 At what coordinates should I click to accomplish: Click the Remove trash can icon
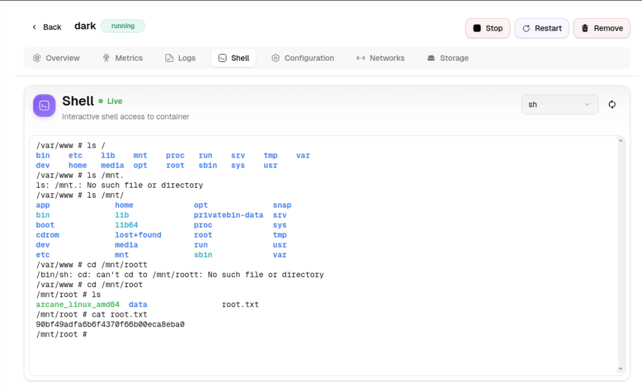click(x=585, y=28)
